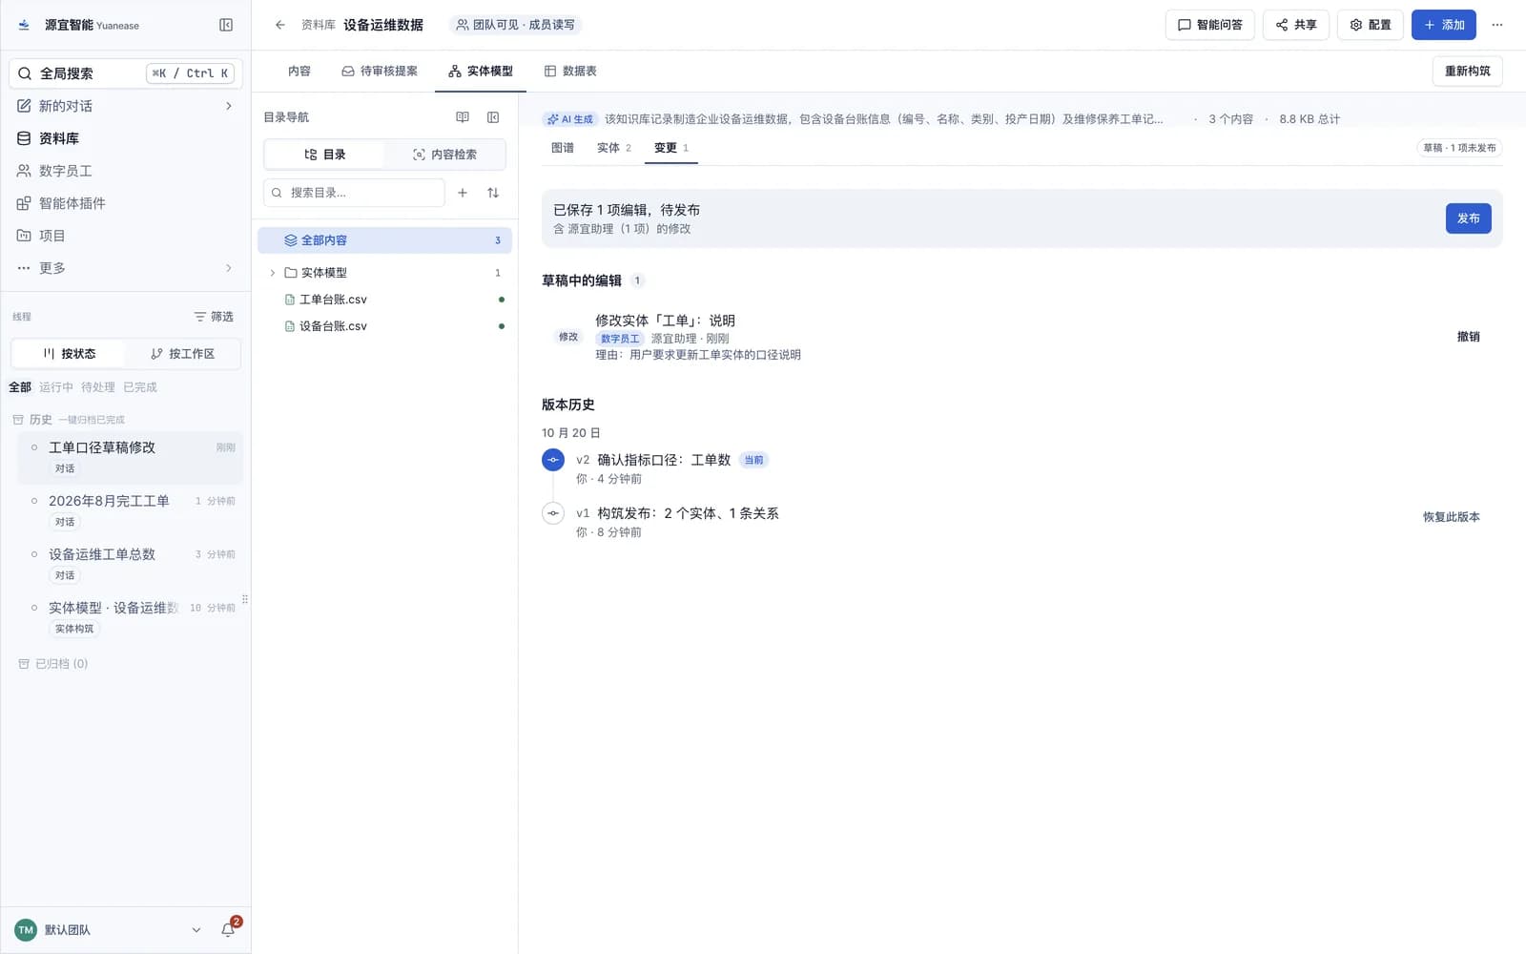Open the 筛选 filter for threads
The height and width of the screenshot is (954, 1526).
pos(214,317)
